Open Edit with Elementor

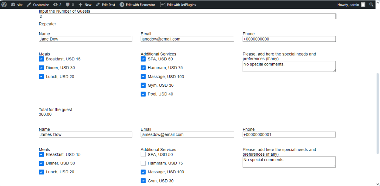tap(137, 5)
